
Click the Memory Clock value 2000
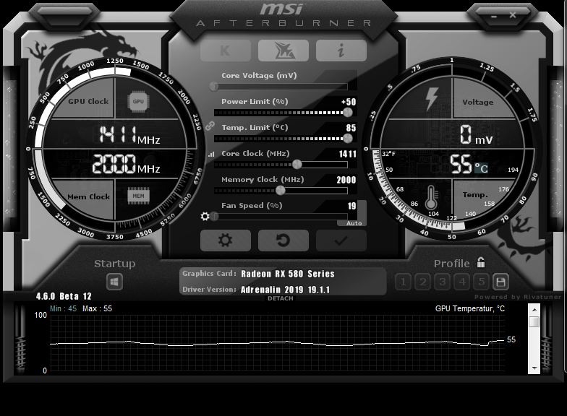pos(346,181)
